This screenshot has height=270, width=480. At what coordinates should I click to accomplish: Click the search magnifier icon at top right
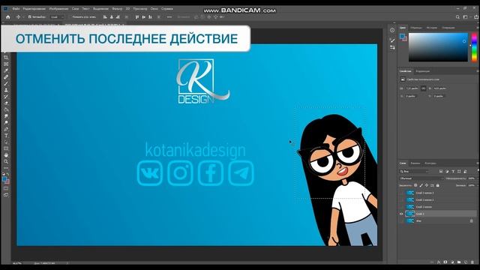tap(457, 17)
